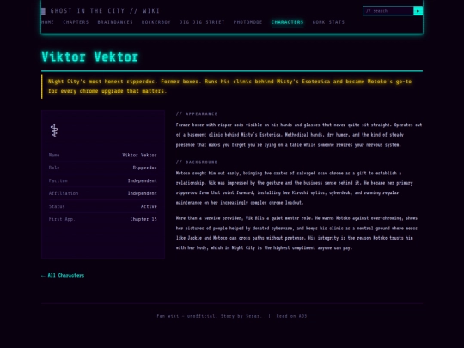The height and width of the screenshot is (348, 464).
Task: Click the Status row label
Action: click(x=57, y=206)
